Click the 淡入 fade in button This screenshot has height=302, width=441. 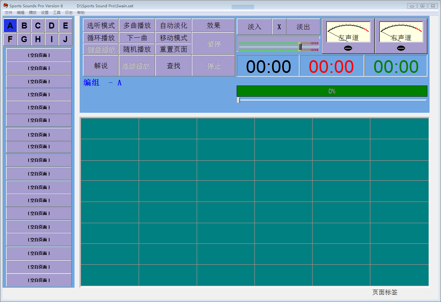(x=254, y=27)
